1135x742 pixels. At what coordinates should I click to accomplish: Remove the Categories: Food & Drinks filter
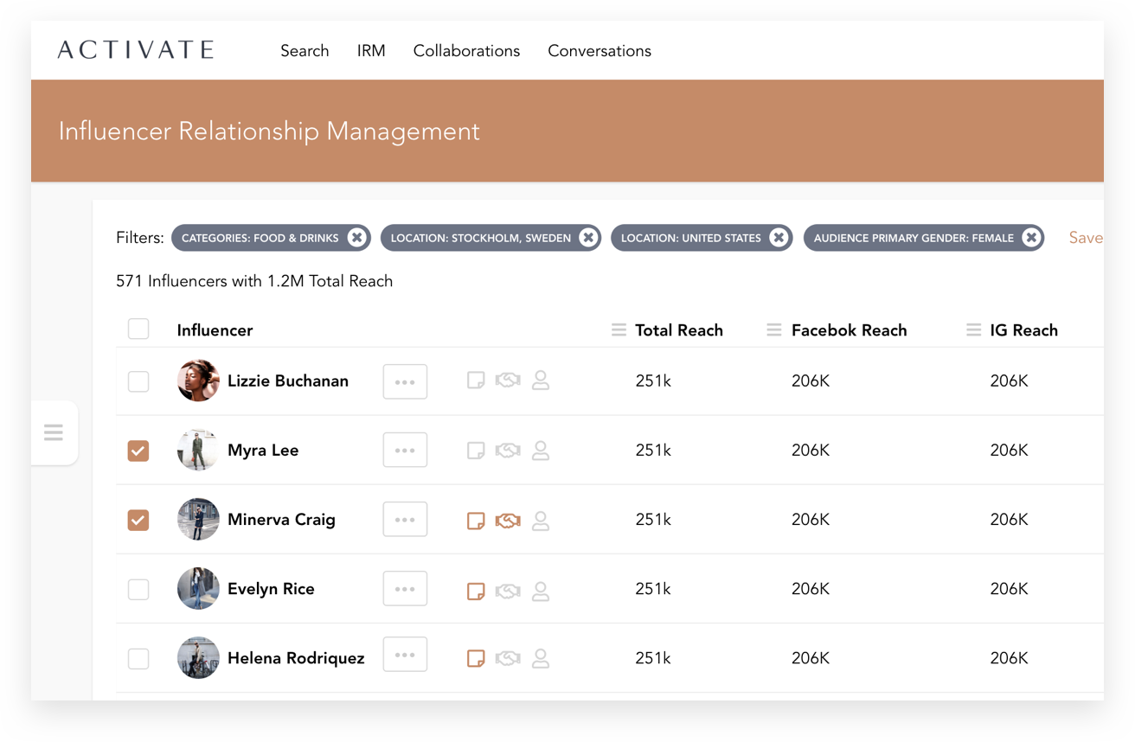point(356,238)
